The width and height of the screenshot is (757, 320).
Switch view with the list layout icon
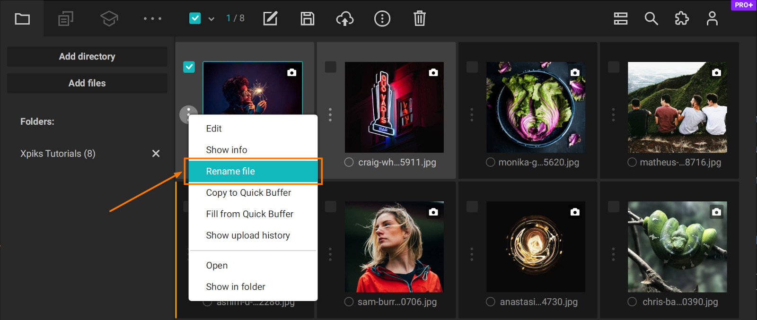point(620,19)
